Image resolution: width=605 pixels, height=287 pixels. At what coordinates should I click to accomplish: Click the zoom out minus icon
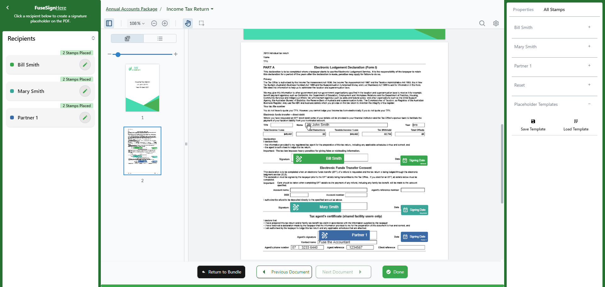154,23
